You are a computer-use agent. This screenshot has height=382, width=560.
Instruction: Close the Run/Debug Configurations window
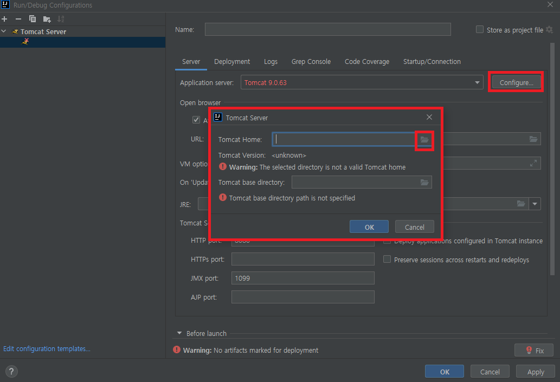pyautogui.click(x=550, y=5)
